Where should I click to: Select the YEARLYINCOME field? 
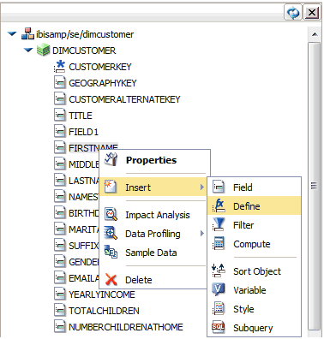(102, 294)
